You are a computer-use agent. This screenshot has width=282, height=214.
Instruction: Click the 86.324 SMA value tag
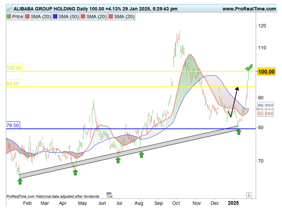[265, 105]
